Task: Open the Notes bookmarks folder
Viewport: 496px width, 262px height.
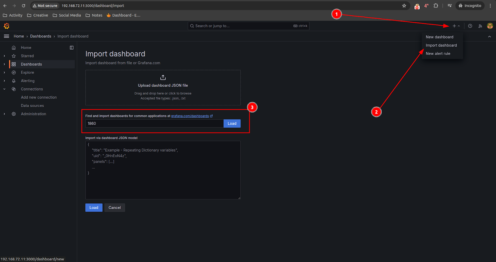Action: pos(94,15)
